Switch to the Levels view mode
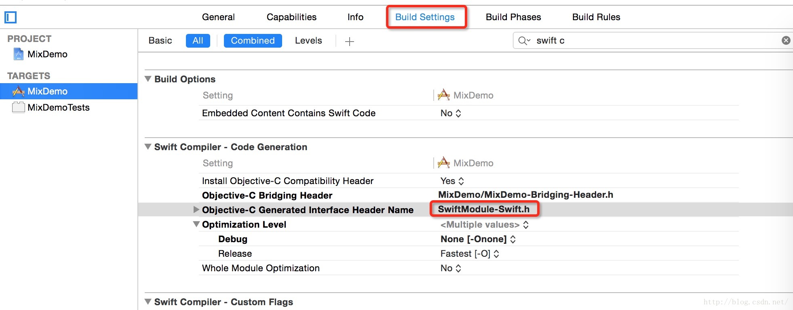The height and width of the screenshot is (310, 793). pyautogui.click(x=308, y=40)
